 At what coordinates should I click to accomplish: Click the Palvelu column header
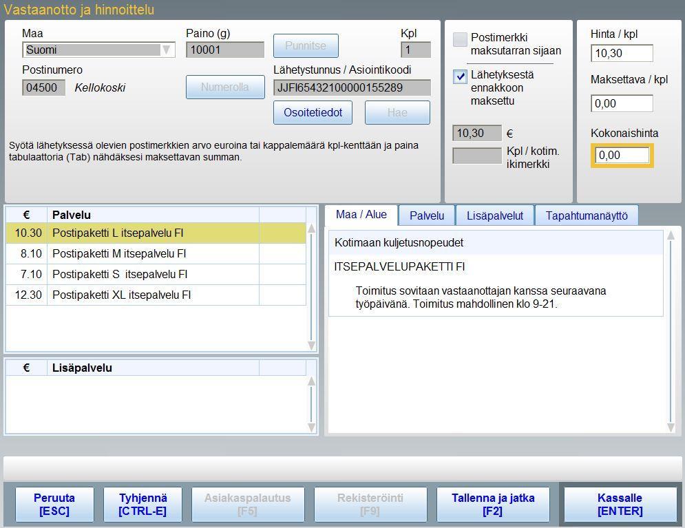pos(153,215)
